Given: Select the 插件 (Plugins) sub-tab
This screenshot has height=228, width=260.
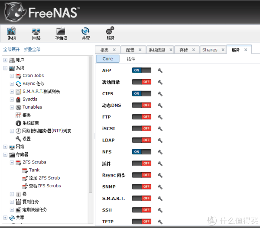Looking at the screenshot, I should (x=131, y=59).
